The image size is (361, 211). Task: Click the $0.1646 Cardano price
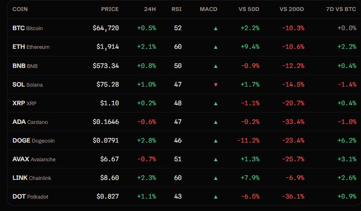pos(106,122)
